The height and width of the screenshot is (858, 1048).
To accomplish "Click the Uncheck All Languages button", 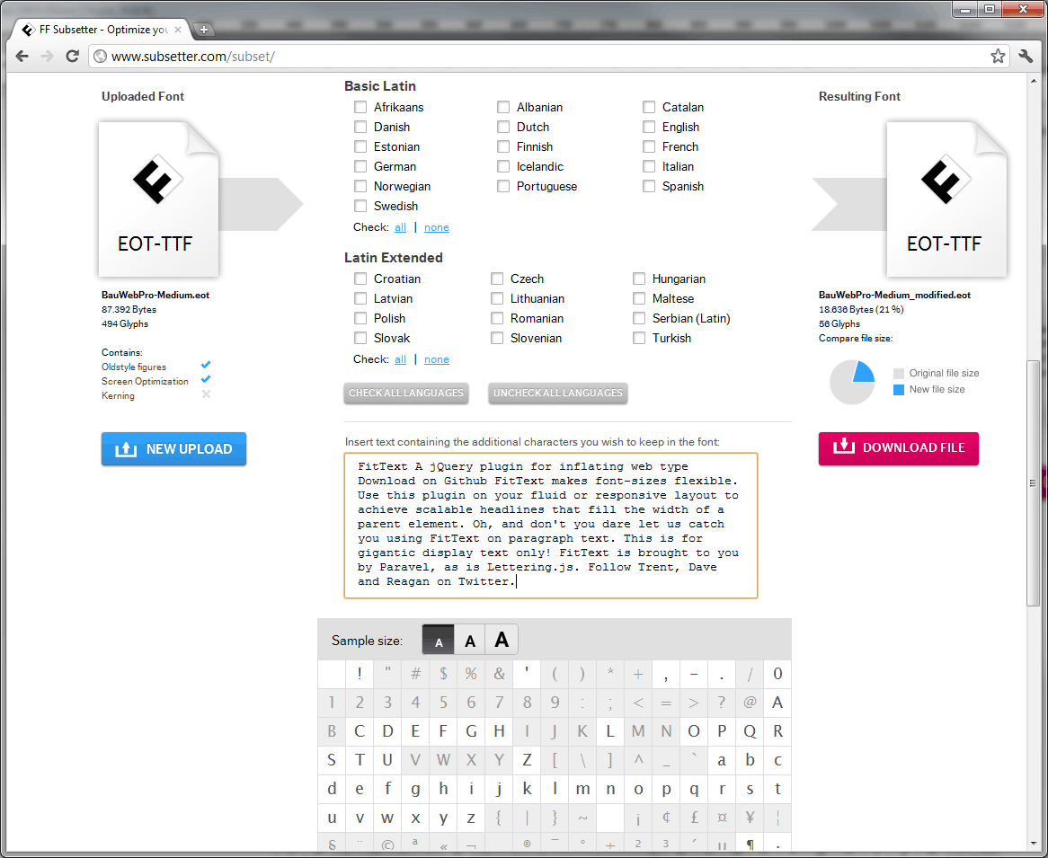I will click(x=558, y=393).
